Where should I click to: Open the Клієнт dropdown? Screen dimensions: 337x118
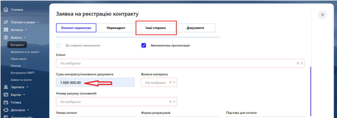(x=180, y=63)
